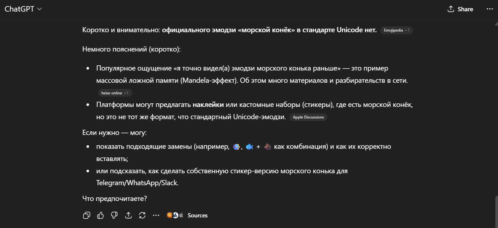Image resolution: width=498 pixels, height=228 pixels.
Task: Give the response a thumbs down
Action: coord(114,215)
